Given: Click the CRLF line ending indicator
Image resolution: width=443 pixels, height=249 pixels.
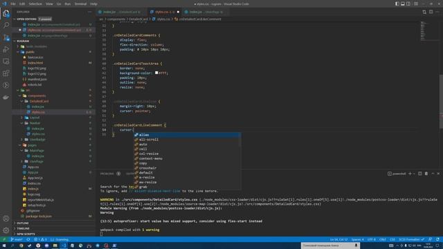Looking at the screenshot, I should [383, 239].
